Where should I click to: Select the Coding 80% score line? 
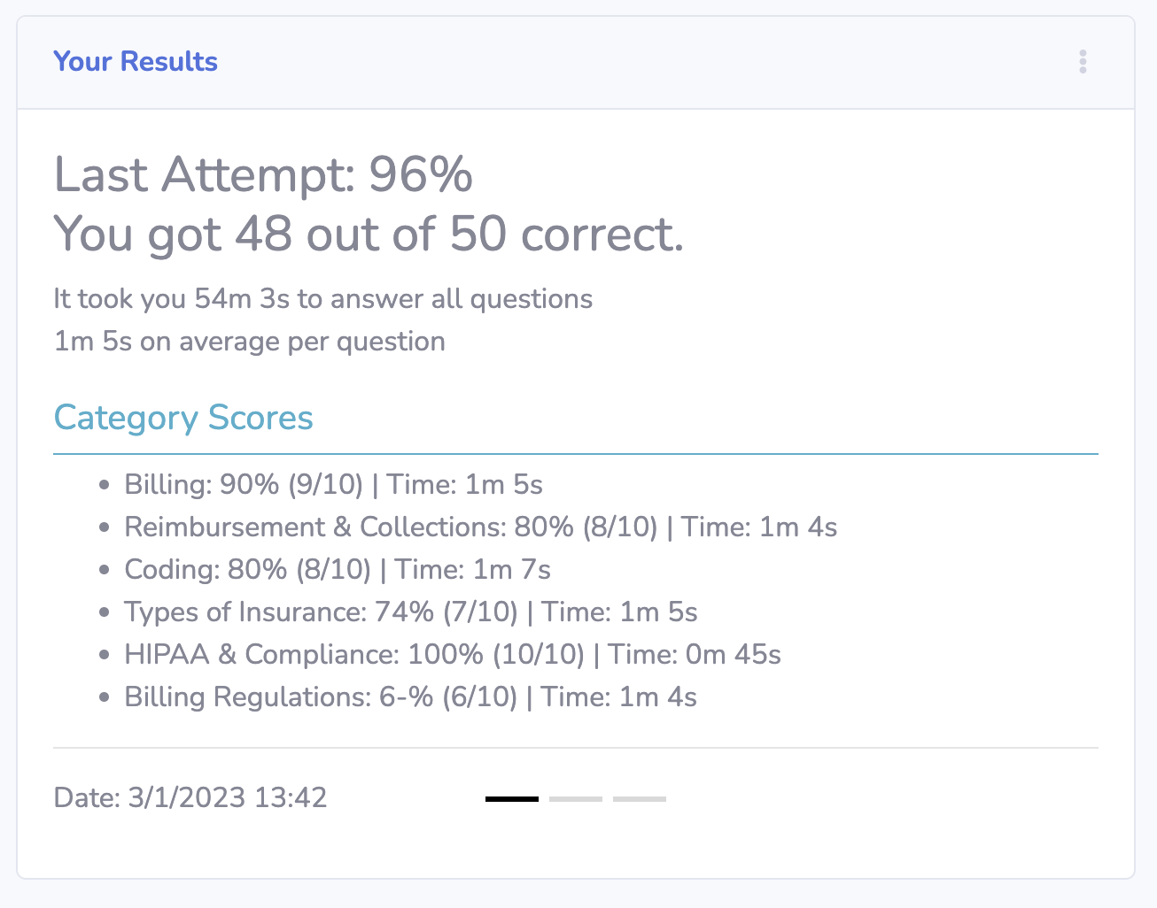tap(337, 570)
